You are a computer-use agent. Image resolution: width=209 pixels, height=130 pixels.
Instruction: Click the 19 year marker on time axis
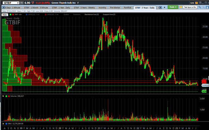click(x=21, y=128)
